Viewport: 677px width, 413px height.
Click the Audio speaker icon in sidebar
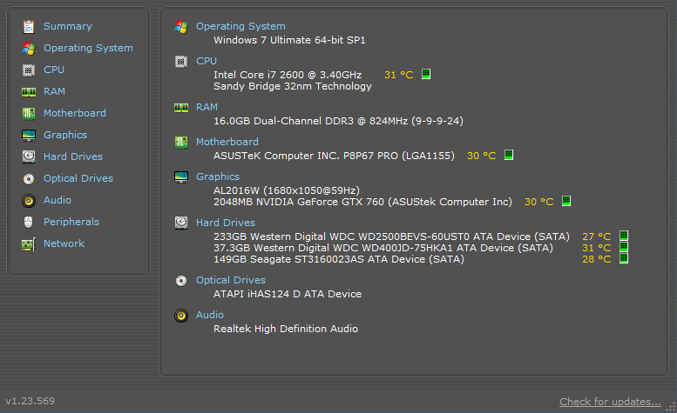pos(29,200)
